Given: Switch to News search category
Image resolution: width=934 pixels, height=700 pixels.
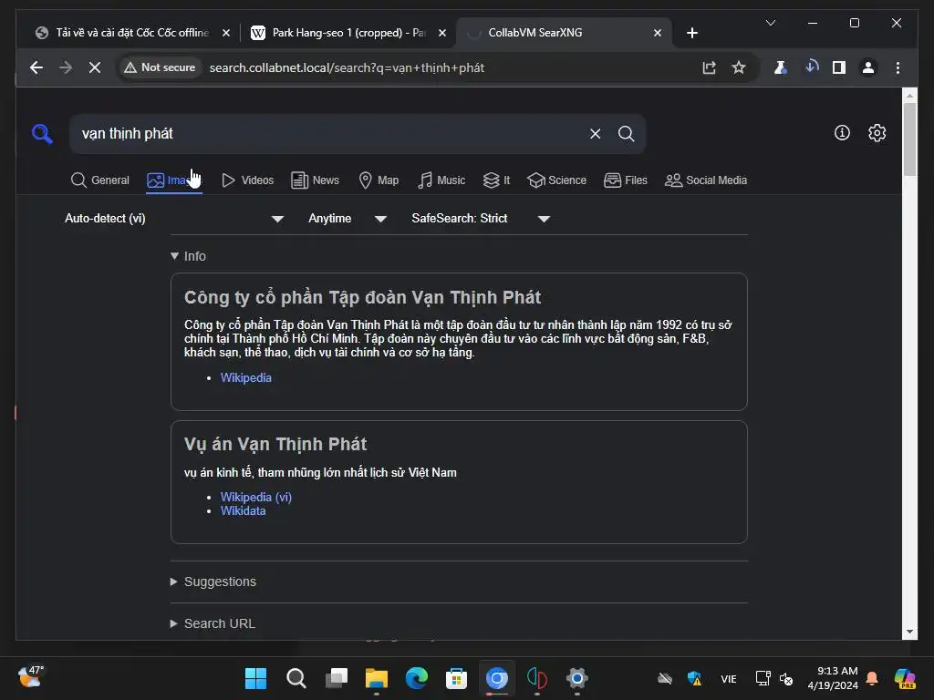Looking at the screenshot, I should (x=315, y=180).
